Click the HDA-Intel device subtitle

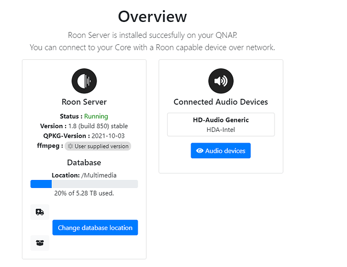[x=220, y=130]
